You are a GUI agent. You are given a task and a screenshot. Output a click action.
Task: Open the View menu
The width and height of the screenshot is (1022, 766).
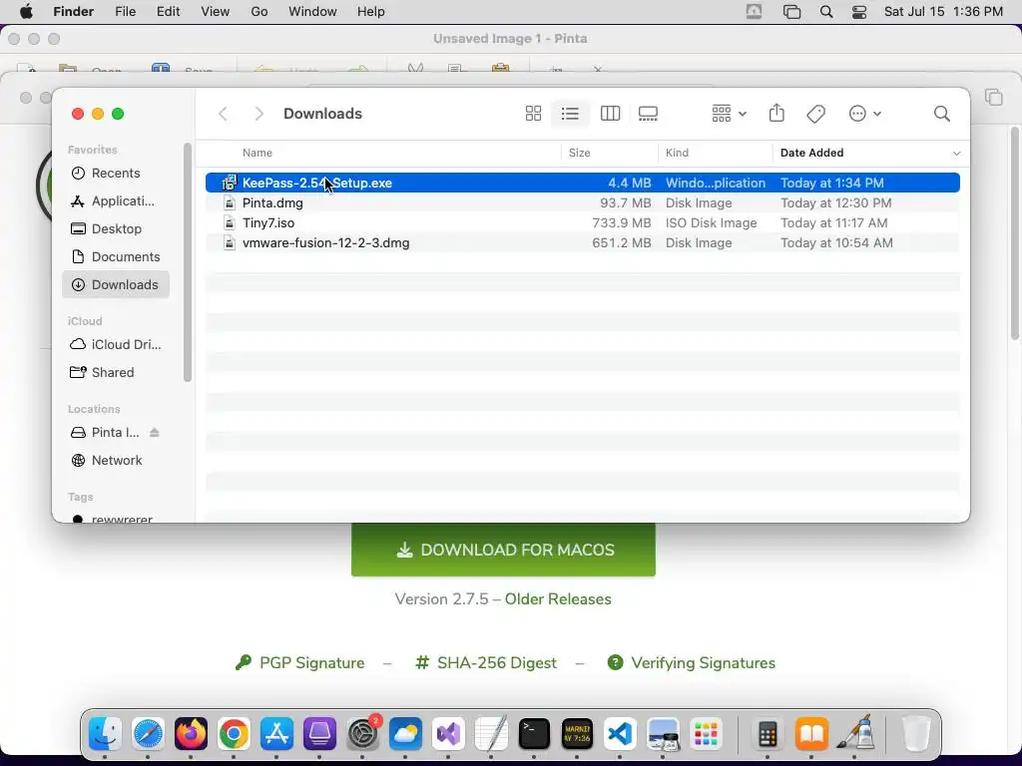(x=216, y=12)
